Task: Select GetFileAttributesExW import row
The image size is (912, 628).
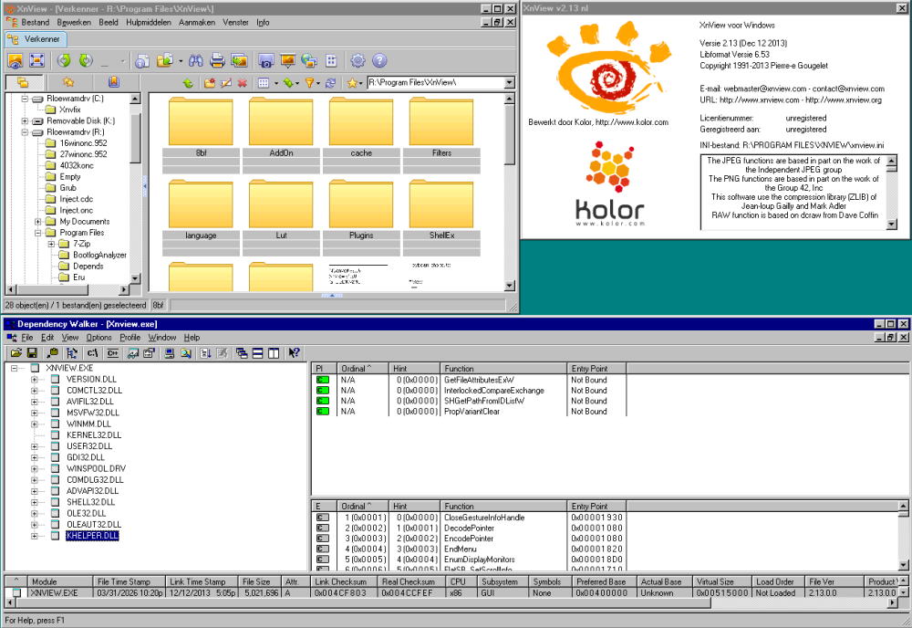Action: [x=470, y=380]
